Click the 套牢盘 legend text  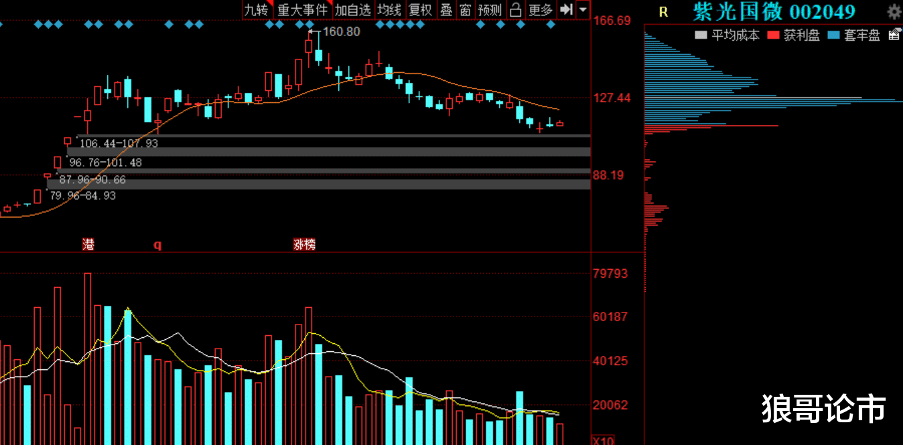(x=862, y=35)
